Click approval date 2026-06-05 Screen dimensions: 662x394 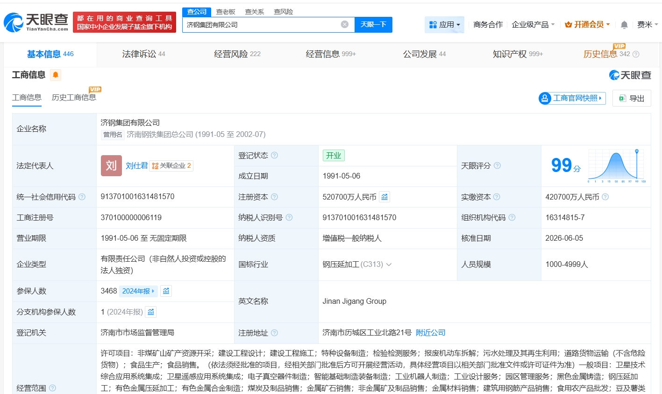564,238
